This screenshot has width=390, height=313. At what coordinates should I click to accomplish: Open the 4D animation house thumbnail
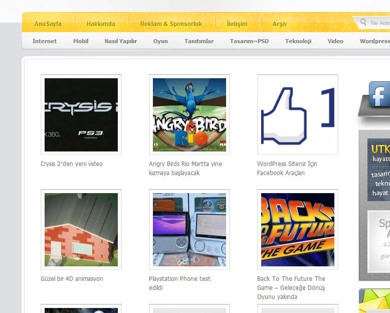click(x=81, y=229)
